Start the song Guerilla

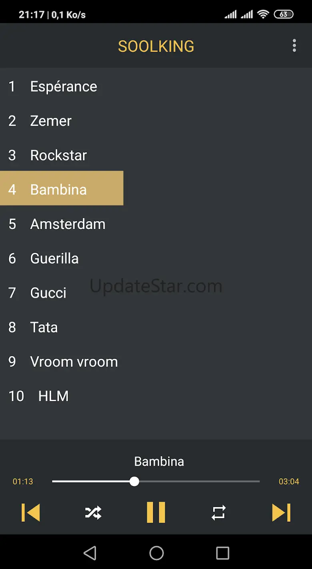[54, 259]
